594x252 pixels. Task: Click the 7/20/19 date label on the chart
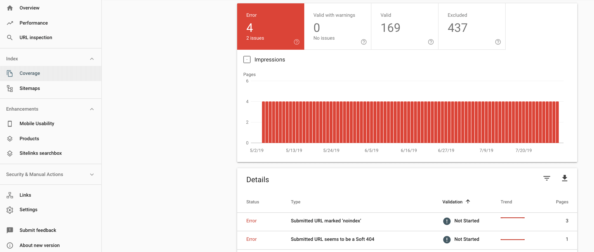pyautogui.click(x=524, y=150)
